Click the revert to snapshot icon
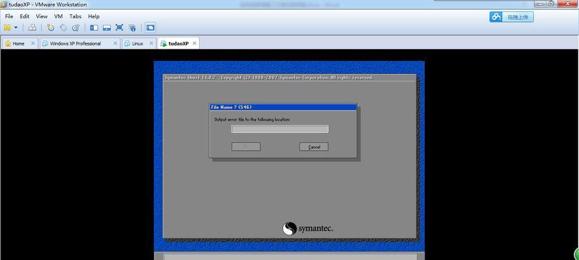 (63, 27)
